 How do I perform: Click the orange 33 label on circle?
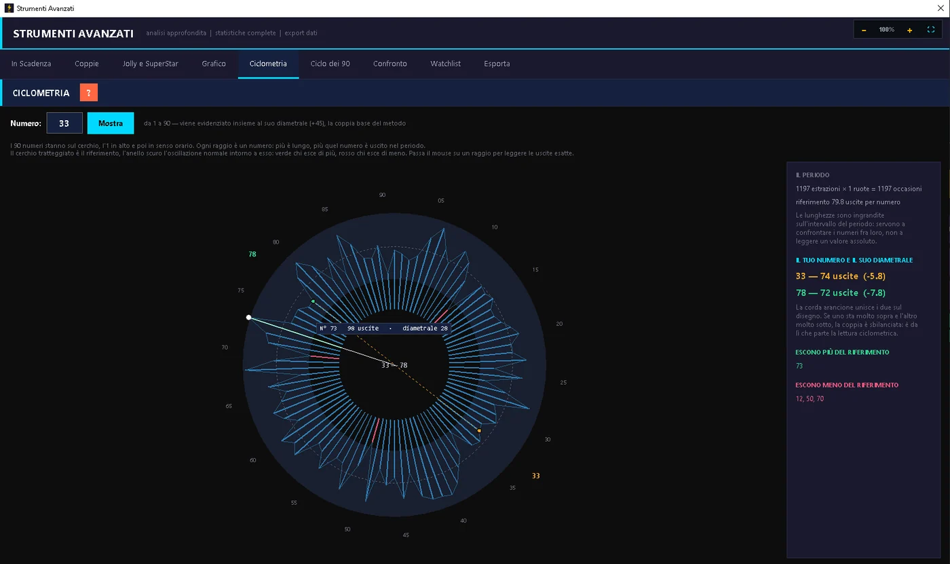pos(536,476)
